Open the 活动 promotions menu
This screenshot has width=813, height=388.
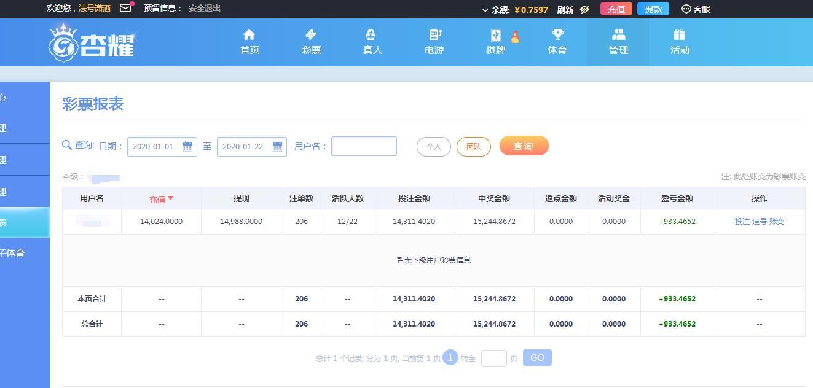click(x=680, y=42)
